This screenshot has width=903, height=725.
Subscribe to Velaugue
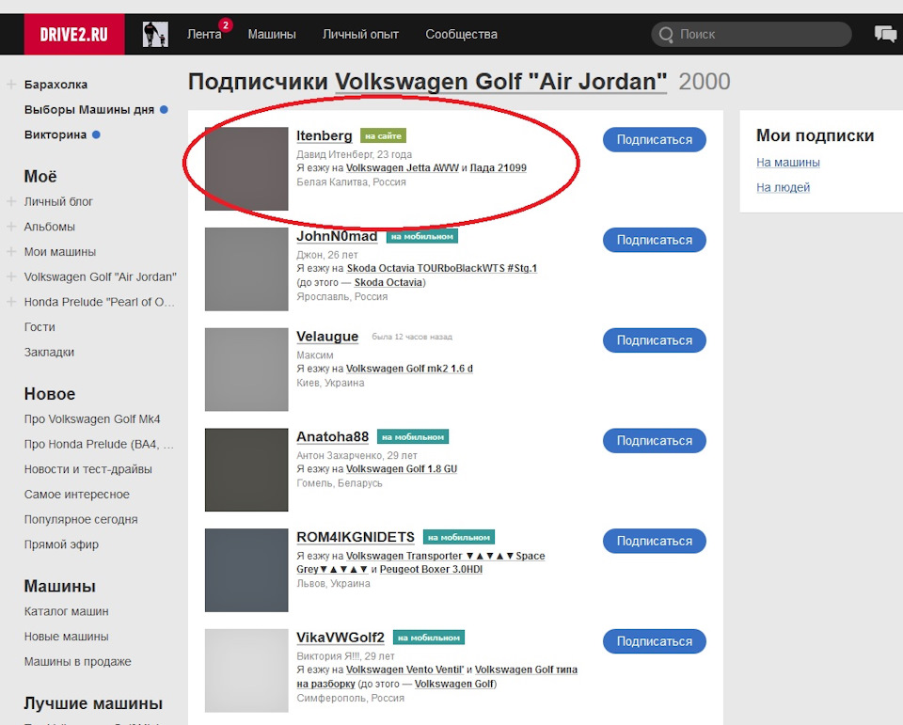655,340
